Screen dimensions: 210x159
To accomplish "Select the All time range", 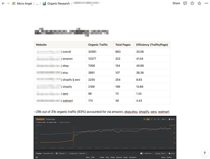I will [158, 119].
